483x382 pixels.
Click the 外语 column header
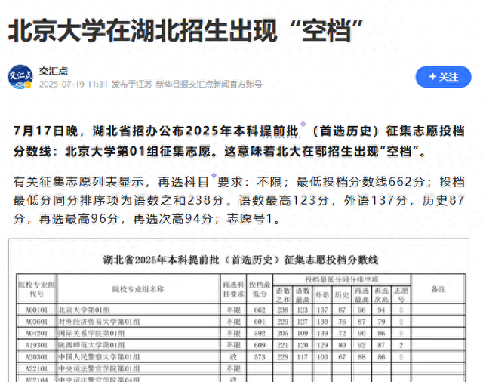(x=322, y=295)
